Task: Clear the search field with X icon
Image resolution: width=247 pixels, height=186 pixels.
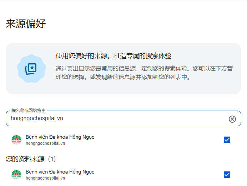Action: coord(232,119)
